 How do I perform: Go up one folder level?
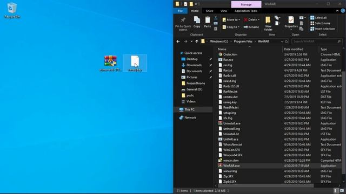pos(197,41)
